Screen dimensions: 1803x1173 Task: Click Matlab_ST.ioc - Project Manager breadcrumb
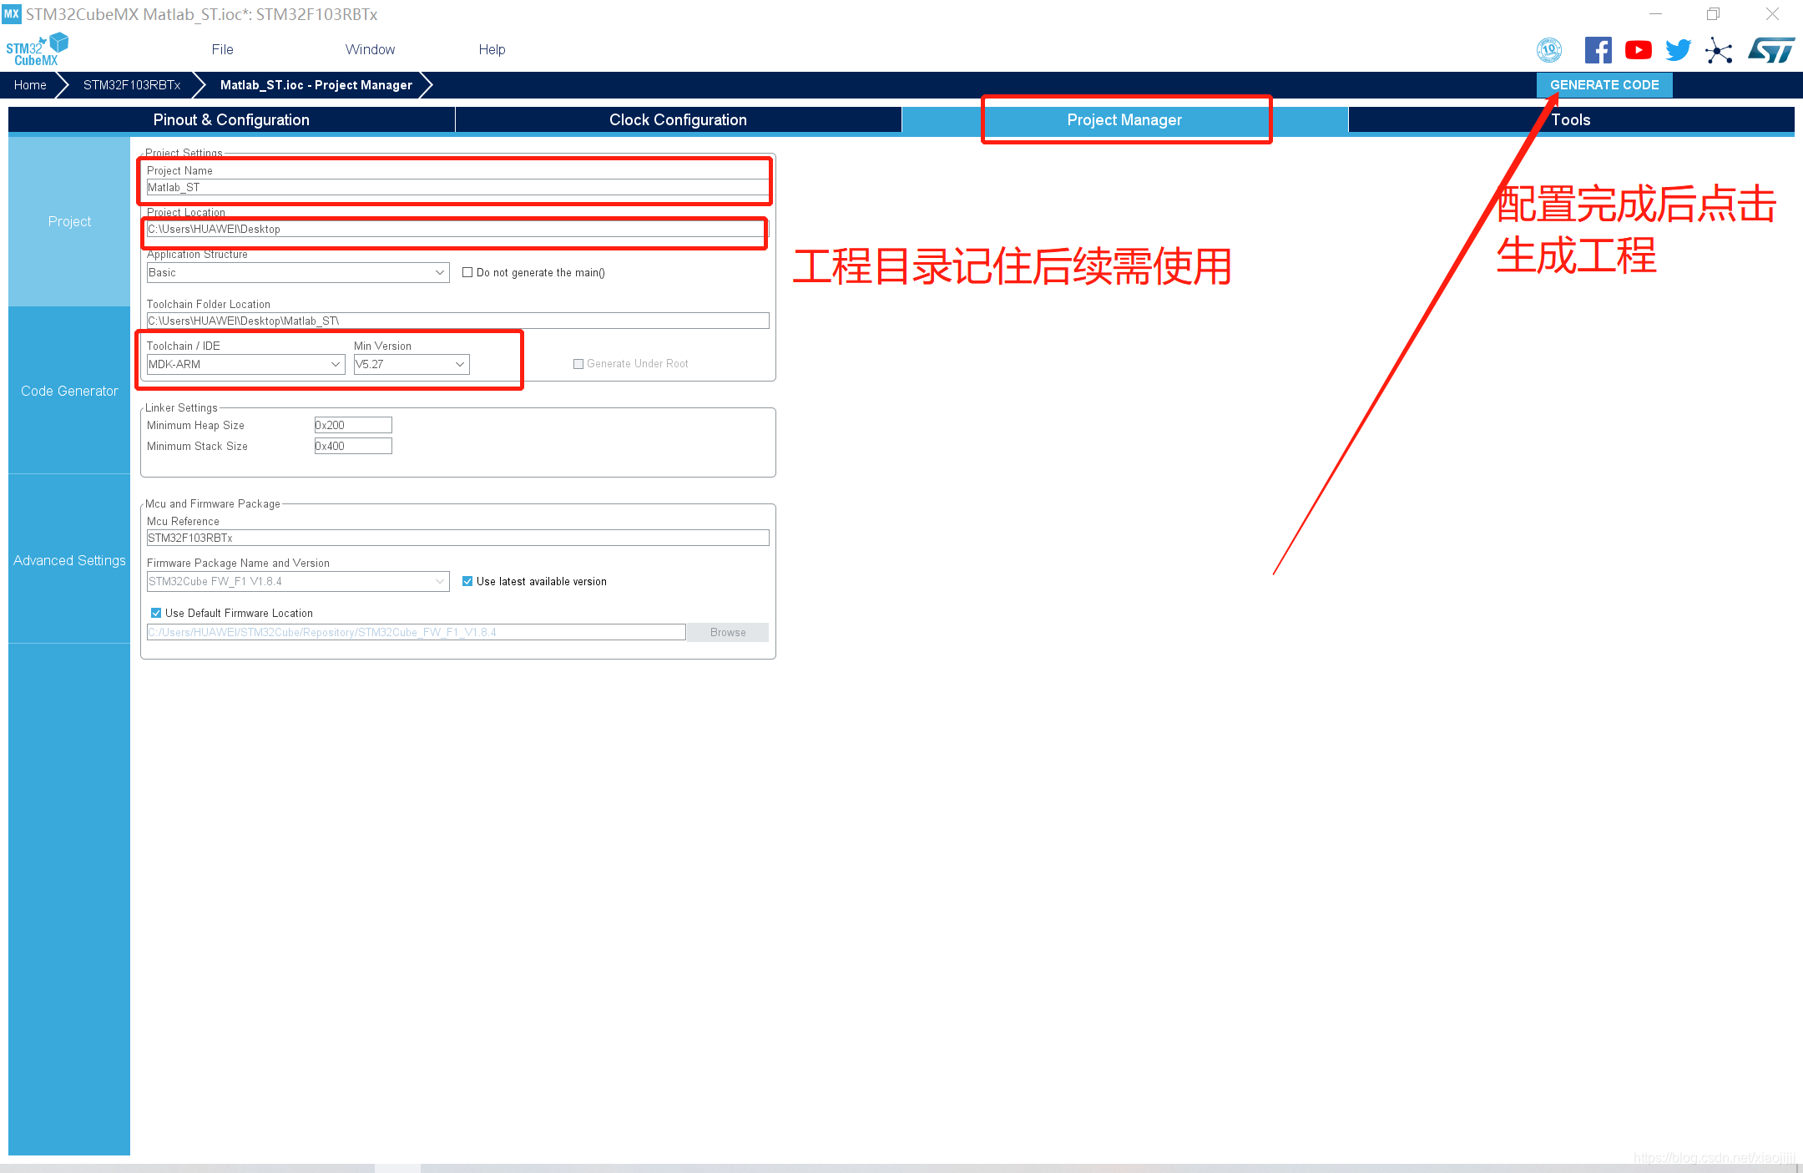[316, 84]
